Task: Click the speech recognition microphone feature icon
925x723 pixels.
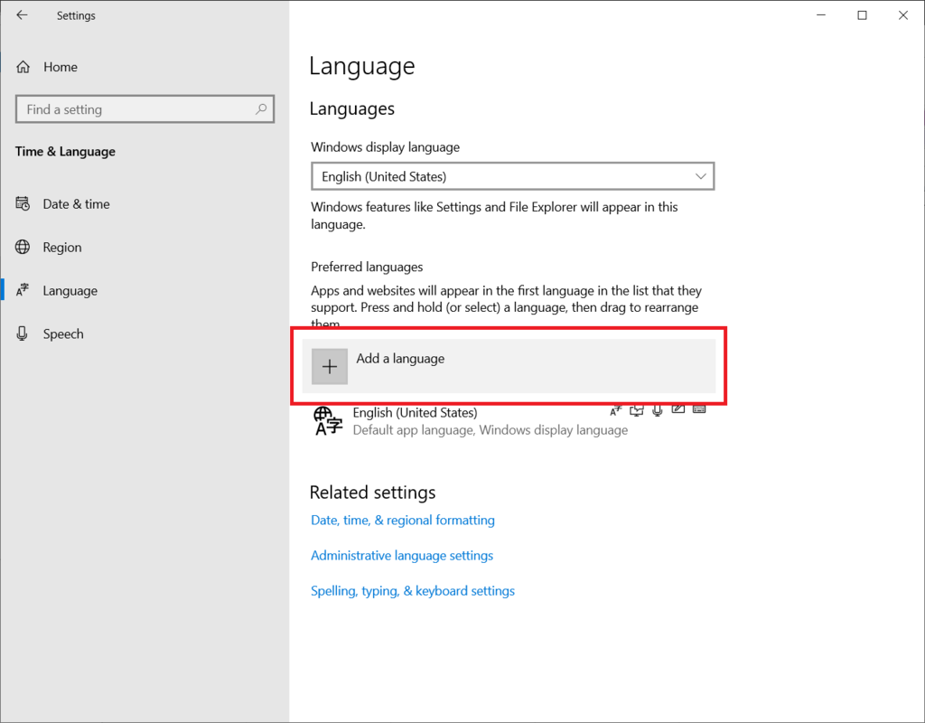Action: point(658,410)
